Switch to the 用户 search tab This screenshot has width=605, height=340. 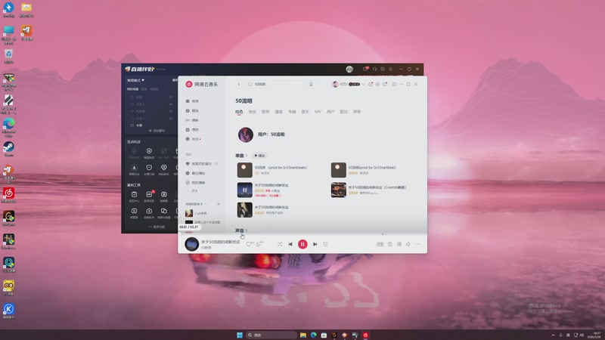pos(330,112)
